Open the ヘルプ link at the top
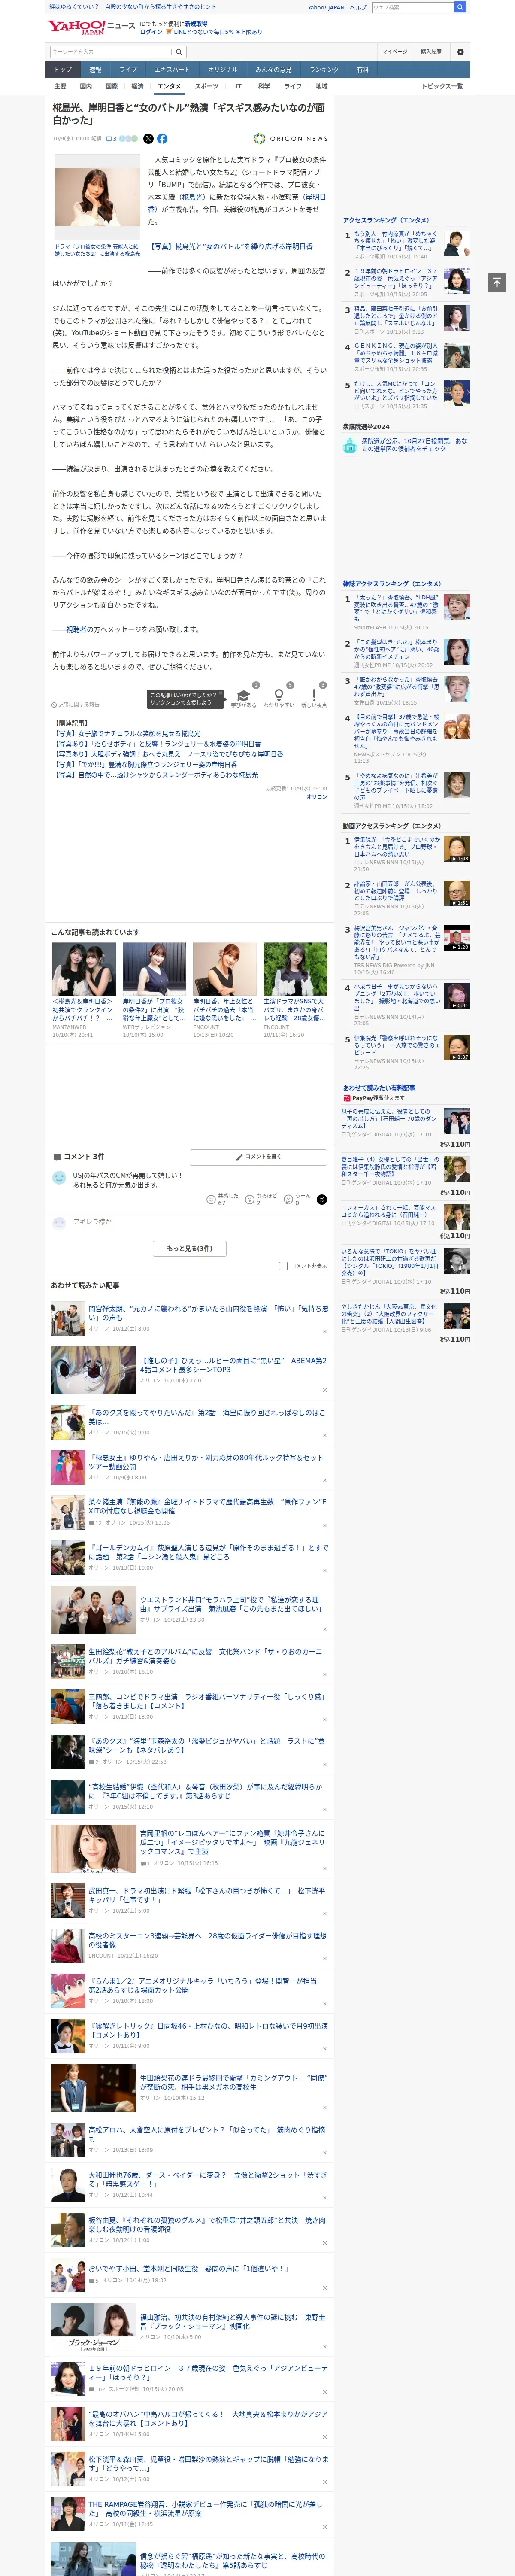This screenshot has width=515, height=2576. pyautogui.click(x=357, y=7)
